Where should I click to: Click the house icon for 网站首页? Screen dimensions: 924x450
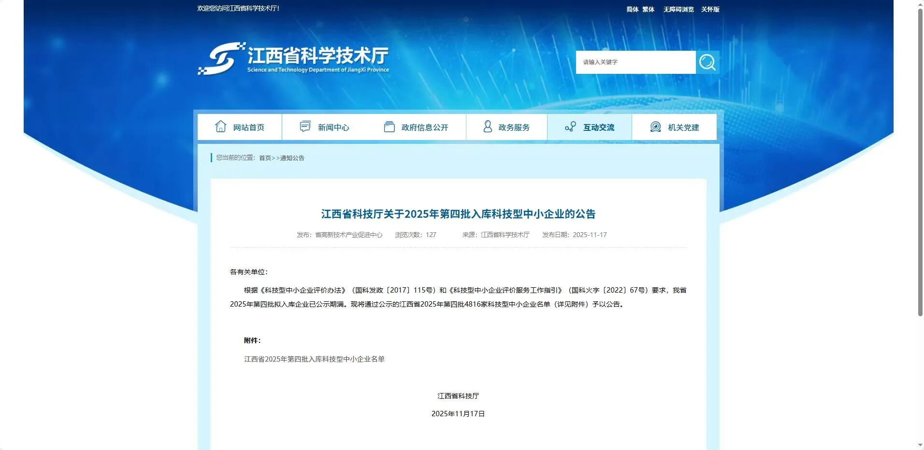pos(221,127)
